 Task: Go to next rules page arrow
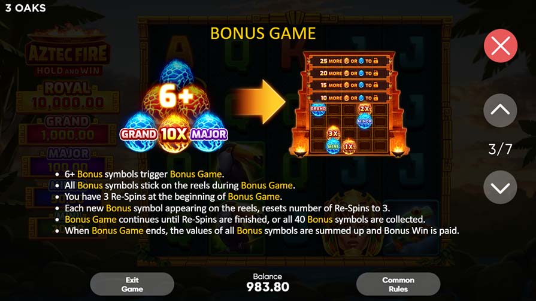(x=500, y=187)
